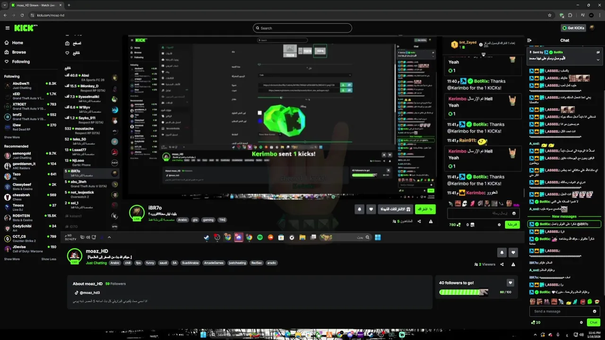Select XTROET followed channel
This screenshot has height=340, width=605.
[30, 106]
